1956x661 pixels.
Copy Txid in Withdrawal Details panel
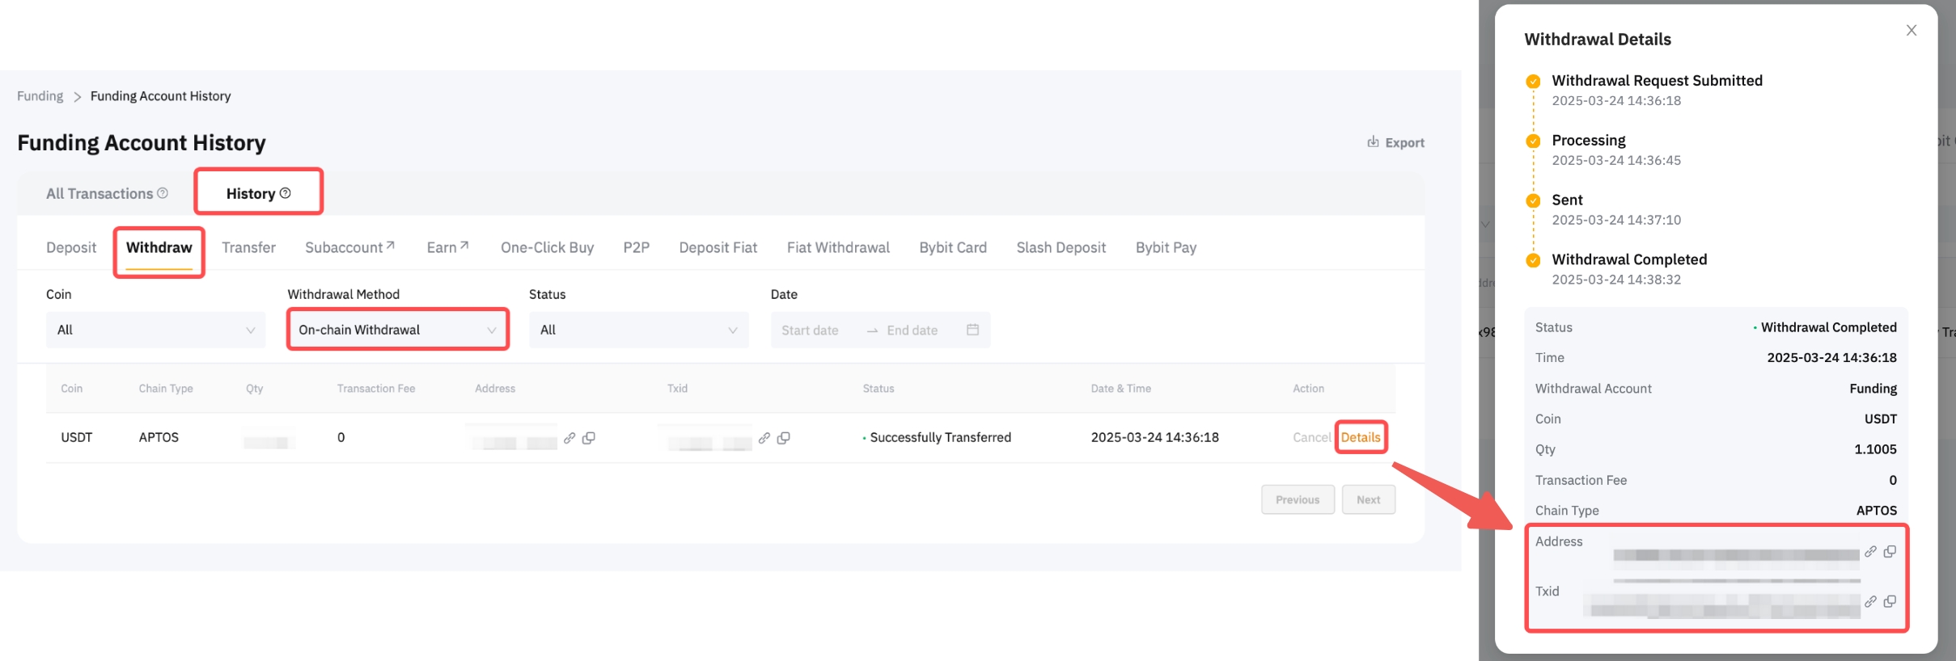[x=1890, y=602]
